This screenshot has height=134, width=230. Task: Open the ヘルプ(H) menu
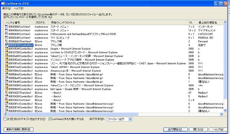[x=18, y=8]
